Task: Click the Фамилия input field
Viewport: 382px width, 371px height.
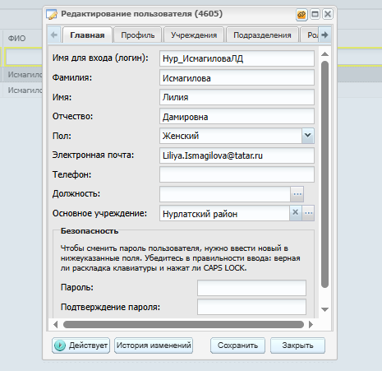Action: 237,78
